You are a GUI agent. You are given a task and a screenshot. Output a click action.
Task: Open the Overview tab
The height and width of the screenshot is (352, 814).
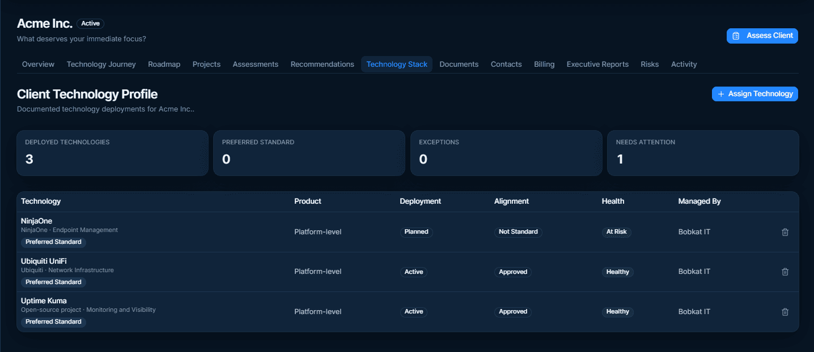(38, 65)
